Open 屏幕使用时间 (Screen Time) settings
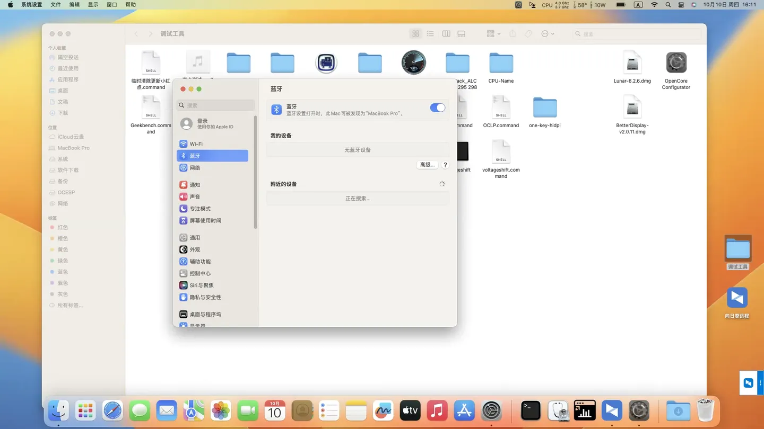Image resolution: width=764 pixels, height=429 pixels. (205, 221)
